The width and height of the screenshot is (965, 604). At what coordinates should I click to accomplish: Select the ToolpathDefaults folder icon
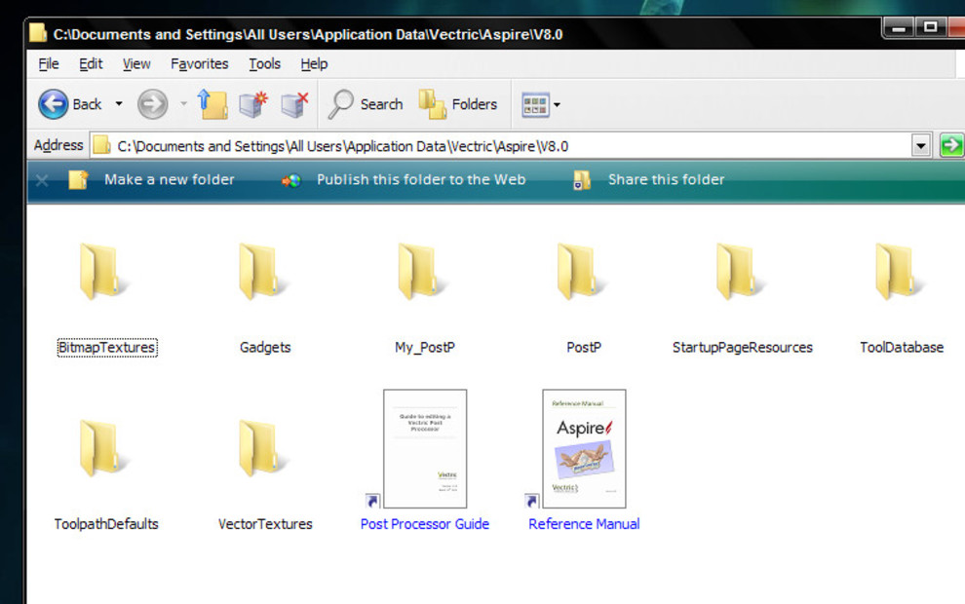click(x=102, y=448)
